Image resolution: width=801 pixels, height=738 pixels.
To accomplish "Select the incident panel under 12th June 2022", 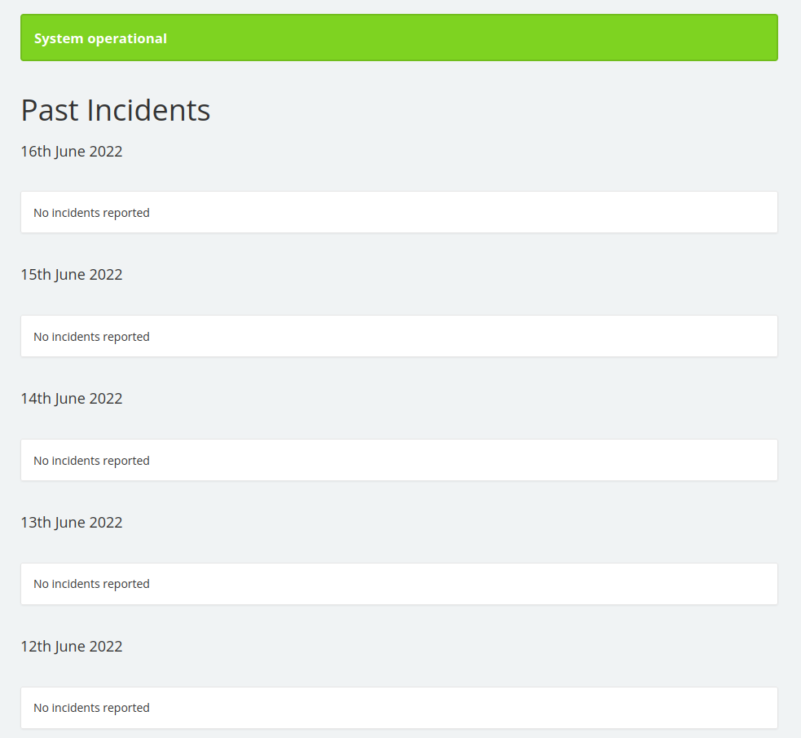I will pyautogui.click(x=399, y=708).
